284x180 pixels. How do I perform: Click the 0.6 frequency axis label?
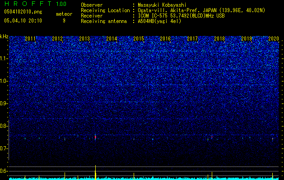coord(4,171)
